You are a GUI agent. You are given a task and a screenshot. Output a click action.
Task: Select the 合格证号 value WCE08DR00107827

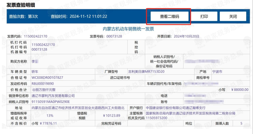47,78
